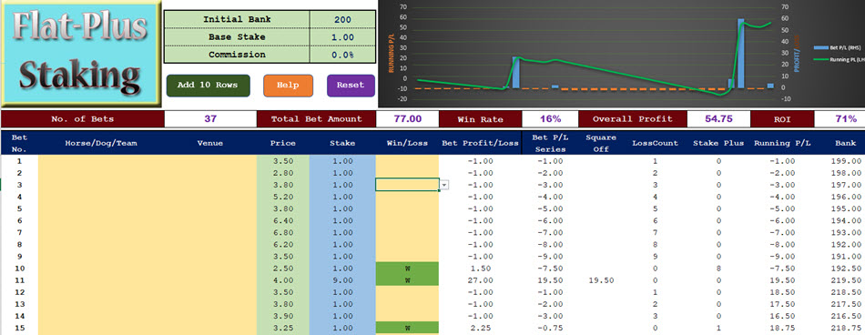This screenshot has width=865, height=335.
Task: Select the Venue cell of bet 5
Action: [x=209, y=208]
